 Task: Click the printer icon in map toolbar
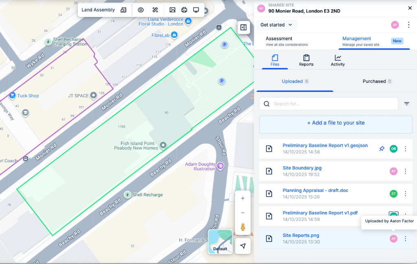184,10
